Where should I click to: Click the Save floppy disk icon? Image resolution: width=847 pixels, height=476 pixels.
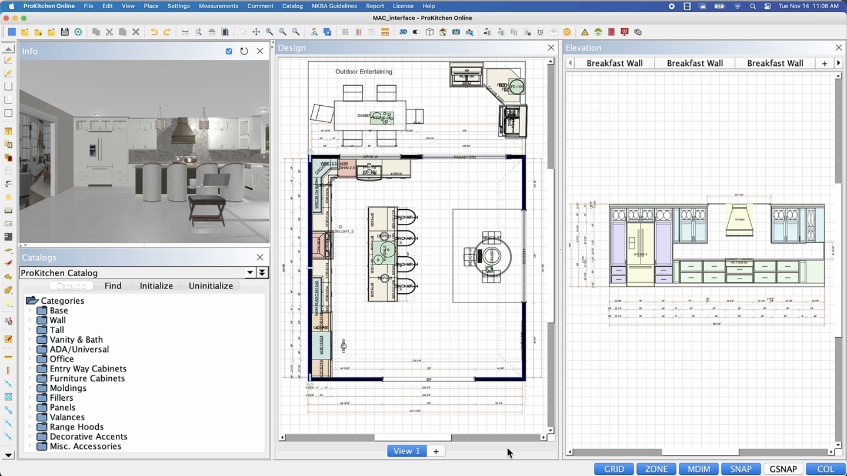point(65,32)
